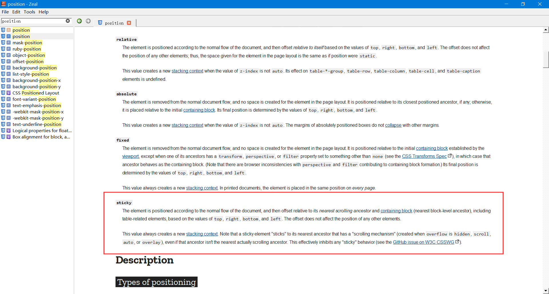Select background-position-x in results list
549x294 pixels.
coord(37,80)
